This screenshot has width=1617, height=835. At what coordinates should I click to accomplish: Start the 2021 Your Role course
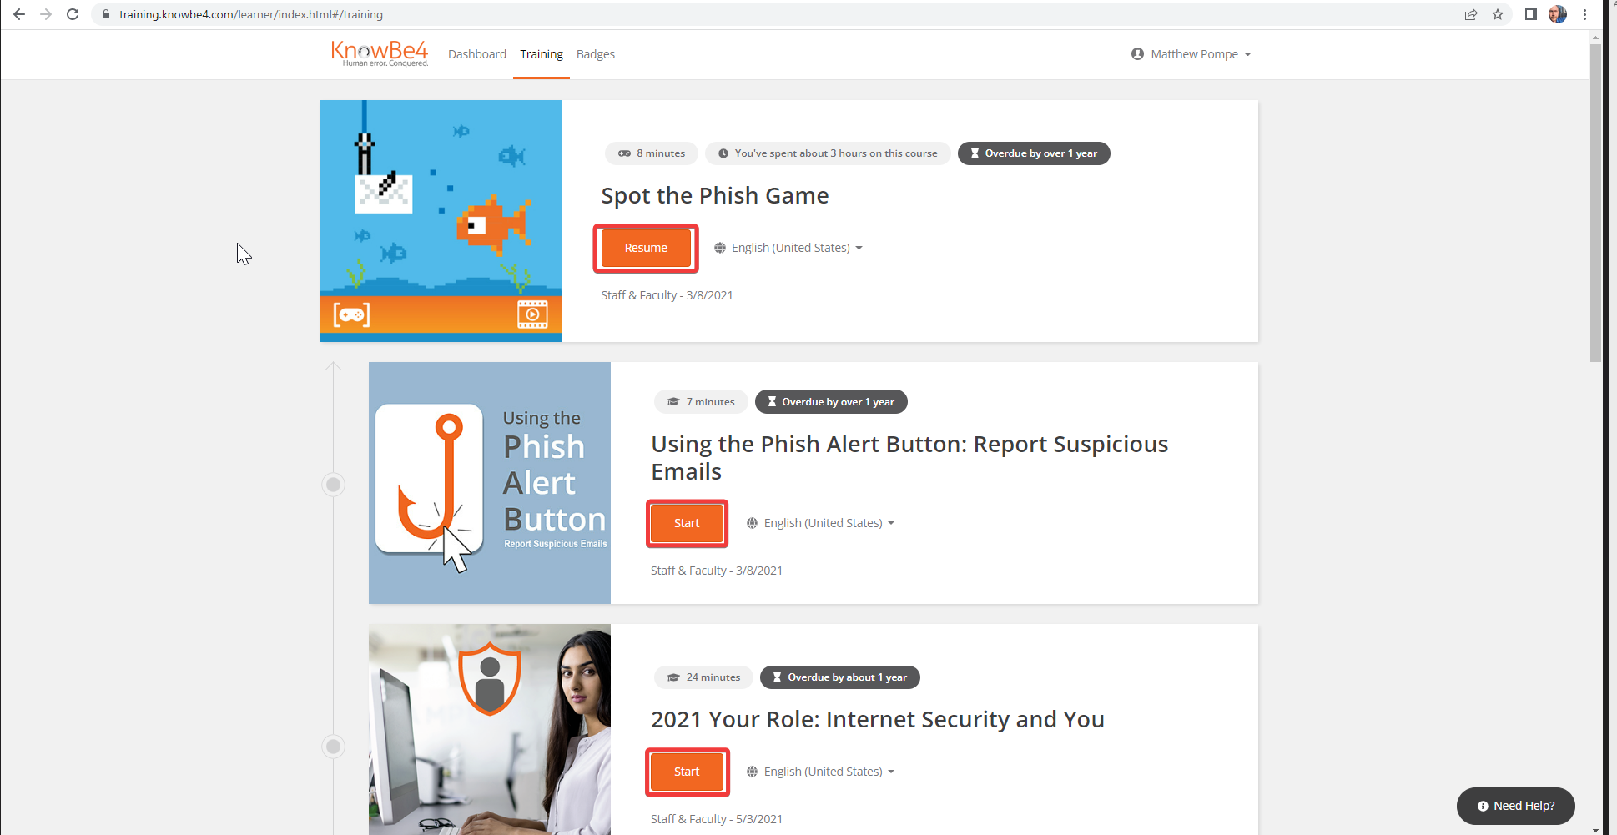click(x=687, y=772)
